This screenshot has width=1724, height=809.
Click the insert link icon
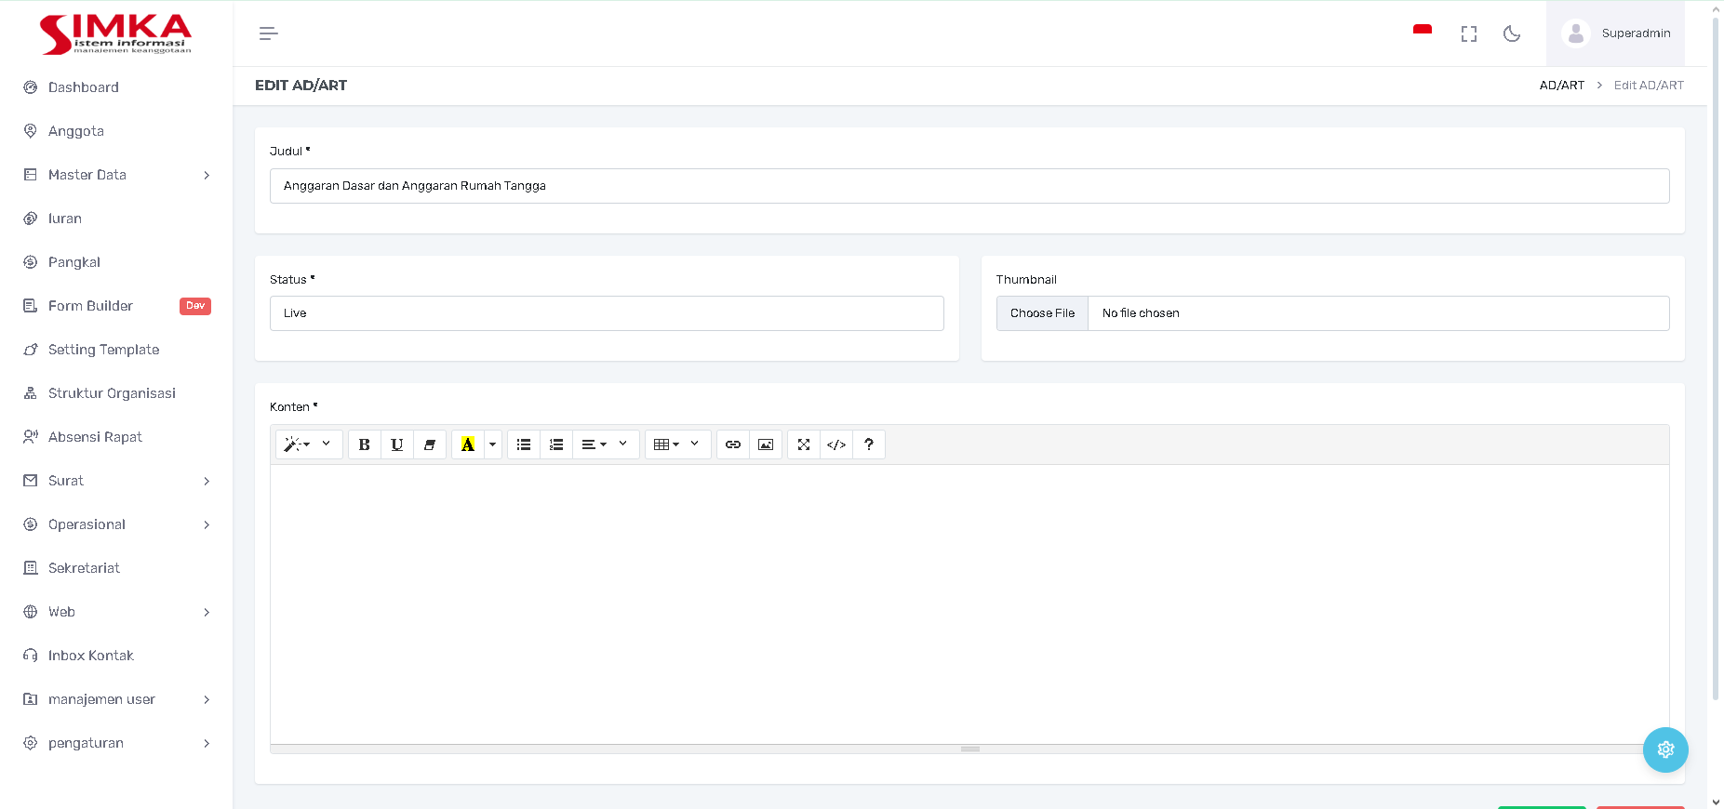coord(733,444)
